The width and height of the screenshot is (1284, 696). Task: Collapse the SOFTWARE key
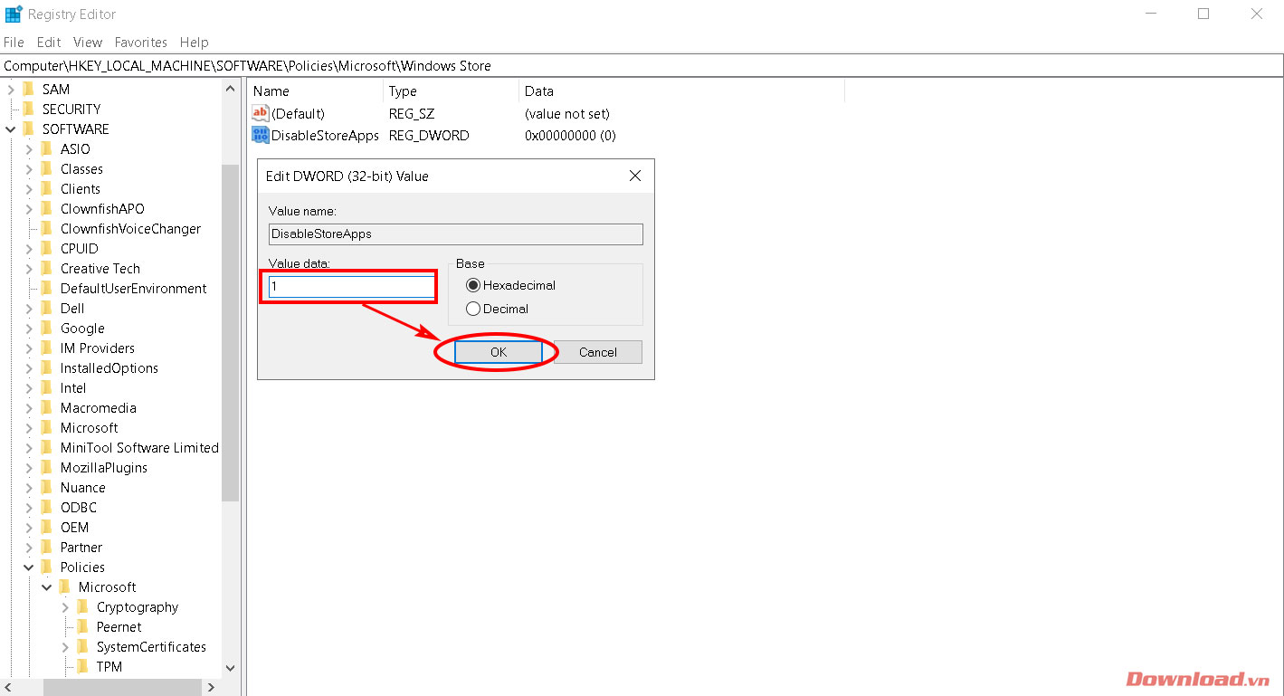pos(11,129)
